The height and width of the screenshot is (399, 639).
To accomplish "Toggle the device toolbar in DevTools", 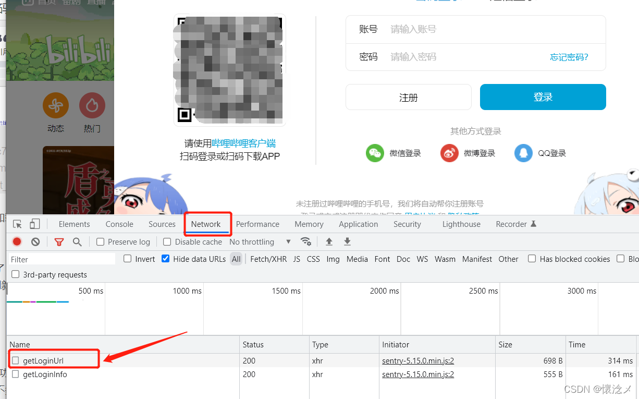I will (34, 223).
